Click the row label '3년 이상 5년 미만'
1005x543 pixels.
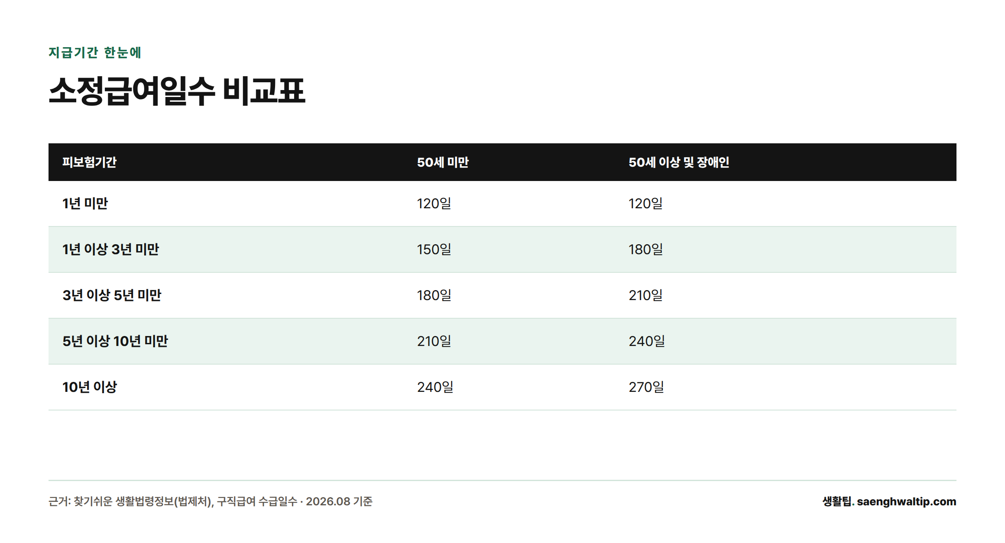click(112, 295)
